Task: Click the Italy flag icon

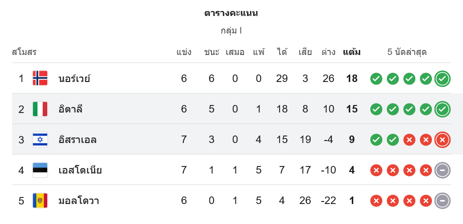Action: pos(40,109)
